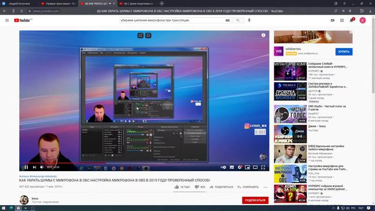375x211 pixels.
Task: Reload the page with the refresh icon
Action: 22,11
